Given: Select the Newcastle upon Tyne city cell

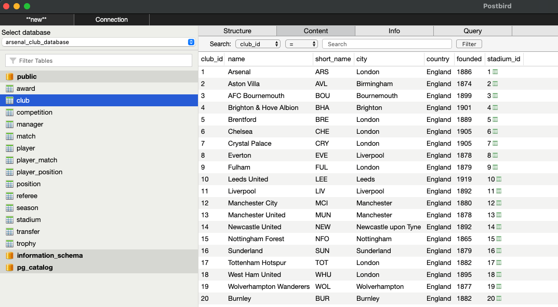Looking at the screenshot, I should tap(389, 227).
